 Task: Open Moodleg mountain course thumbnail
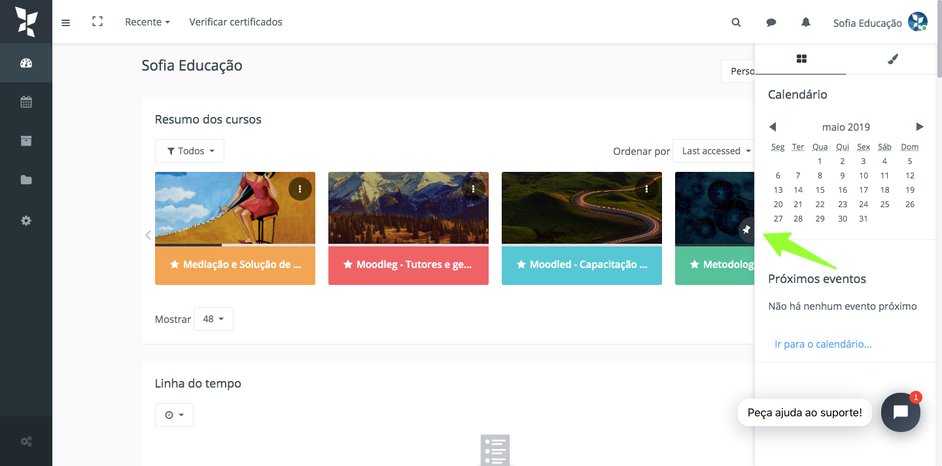(408, 208)
